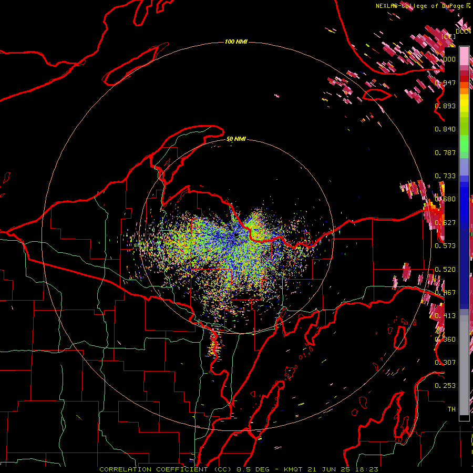Click the 0.733 legend value
The image size is (473, 473).
tap(445, 176)
